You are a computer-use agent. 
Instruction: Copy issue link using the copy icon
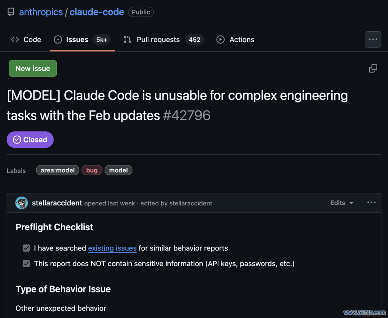coord(373,68)
